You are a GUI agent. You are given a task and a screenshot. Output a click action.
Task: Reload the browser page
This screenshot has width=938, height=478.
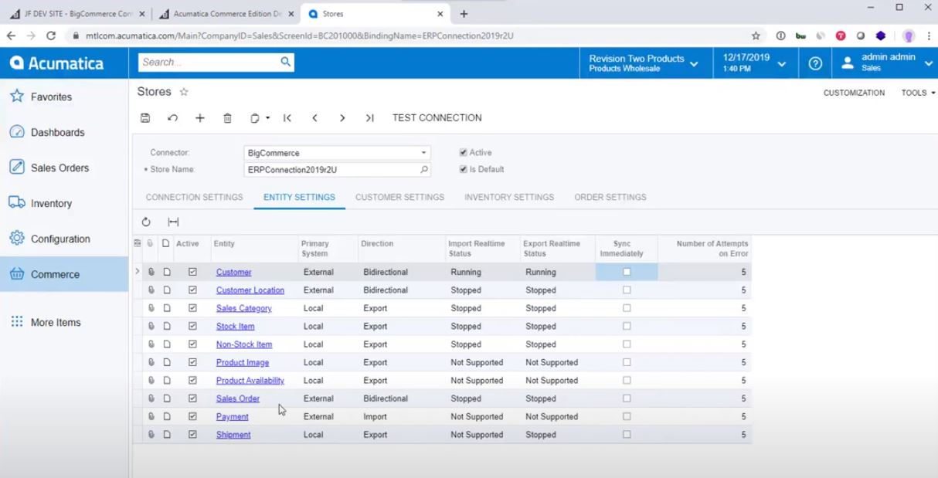pyautogui.click(x=51, y=36)
